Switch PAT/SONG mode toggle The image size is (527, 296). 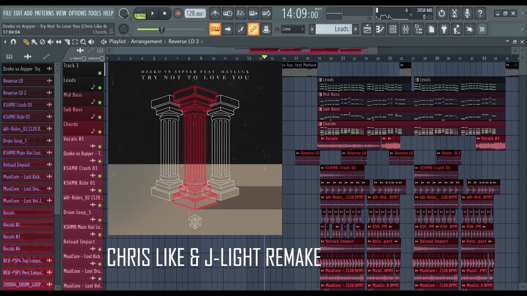[140, 14]
